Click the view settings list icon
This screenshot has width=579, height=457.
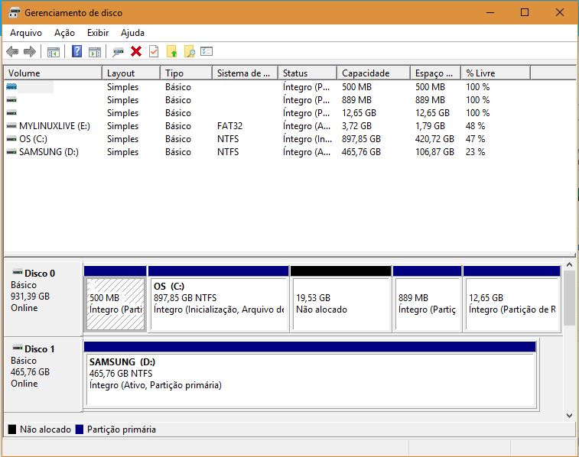point(207,51)
